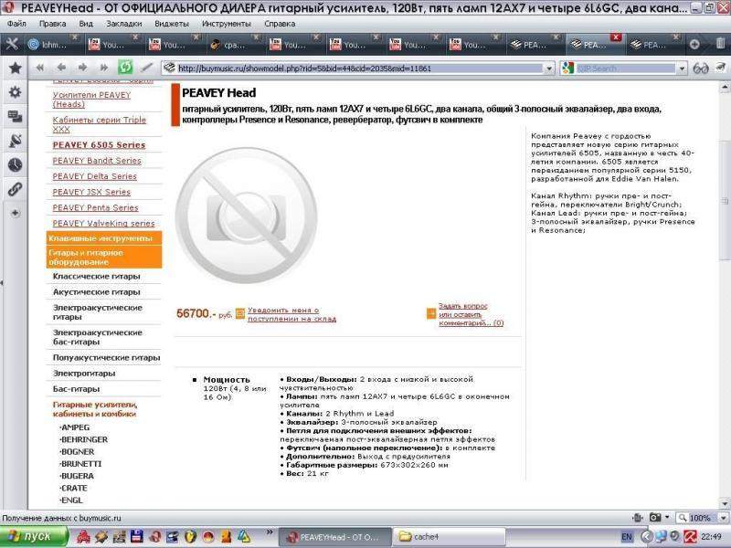Viewport: 731px width, 548px height.
Task: Open Усилители PEAVEY (Heads) link
Action: [91, 100]
